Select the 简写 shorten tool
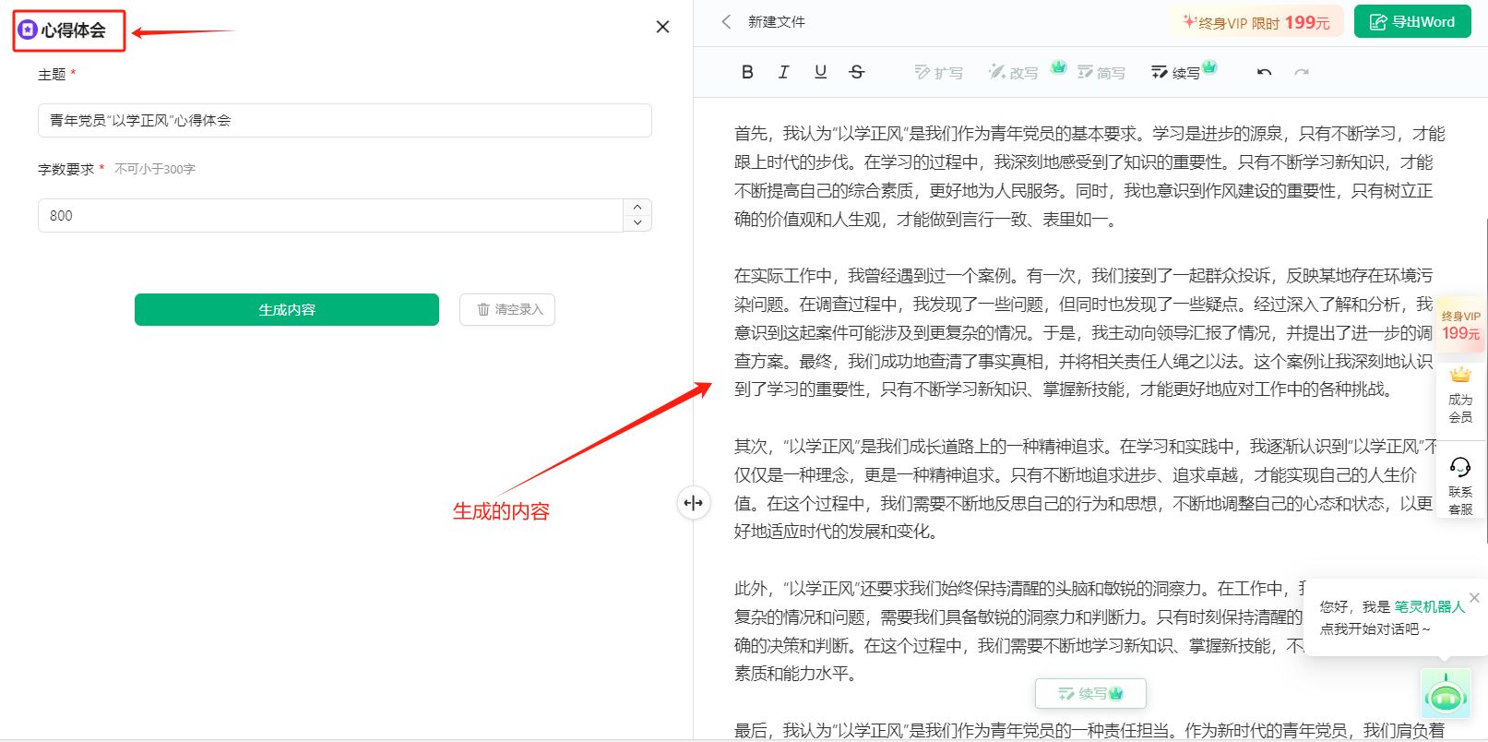 coord(1101,72)
